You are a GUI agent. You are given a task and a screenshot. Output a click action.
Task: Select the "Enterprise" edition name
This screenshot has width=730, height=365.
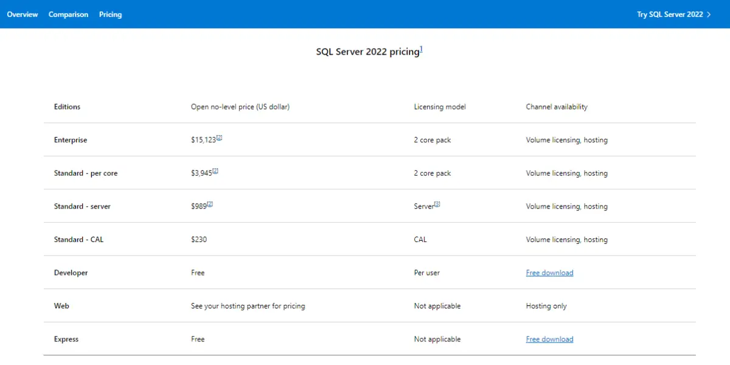71,140
